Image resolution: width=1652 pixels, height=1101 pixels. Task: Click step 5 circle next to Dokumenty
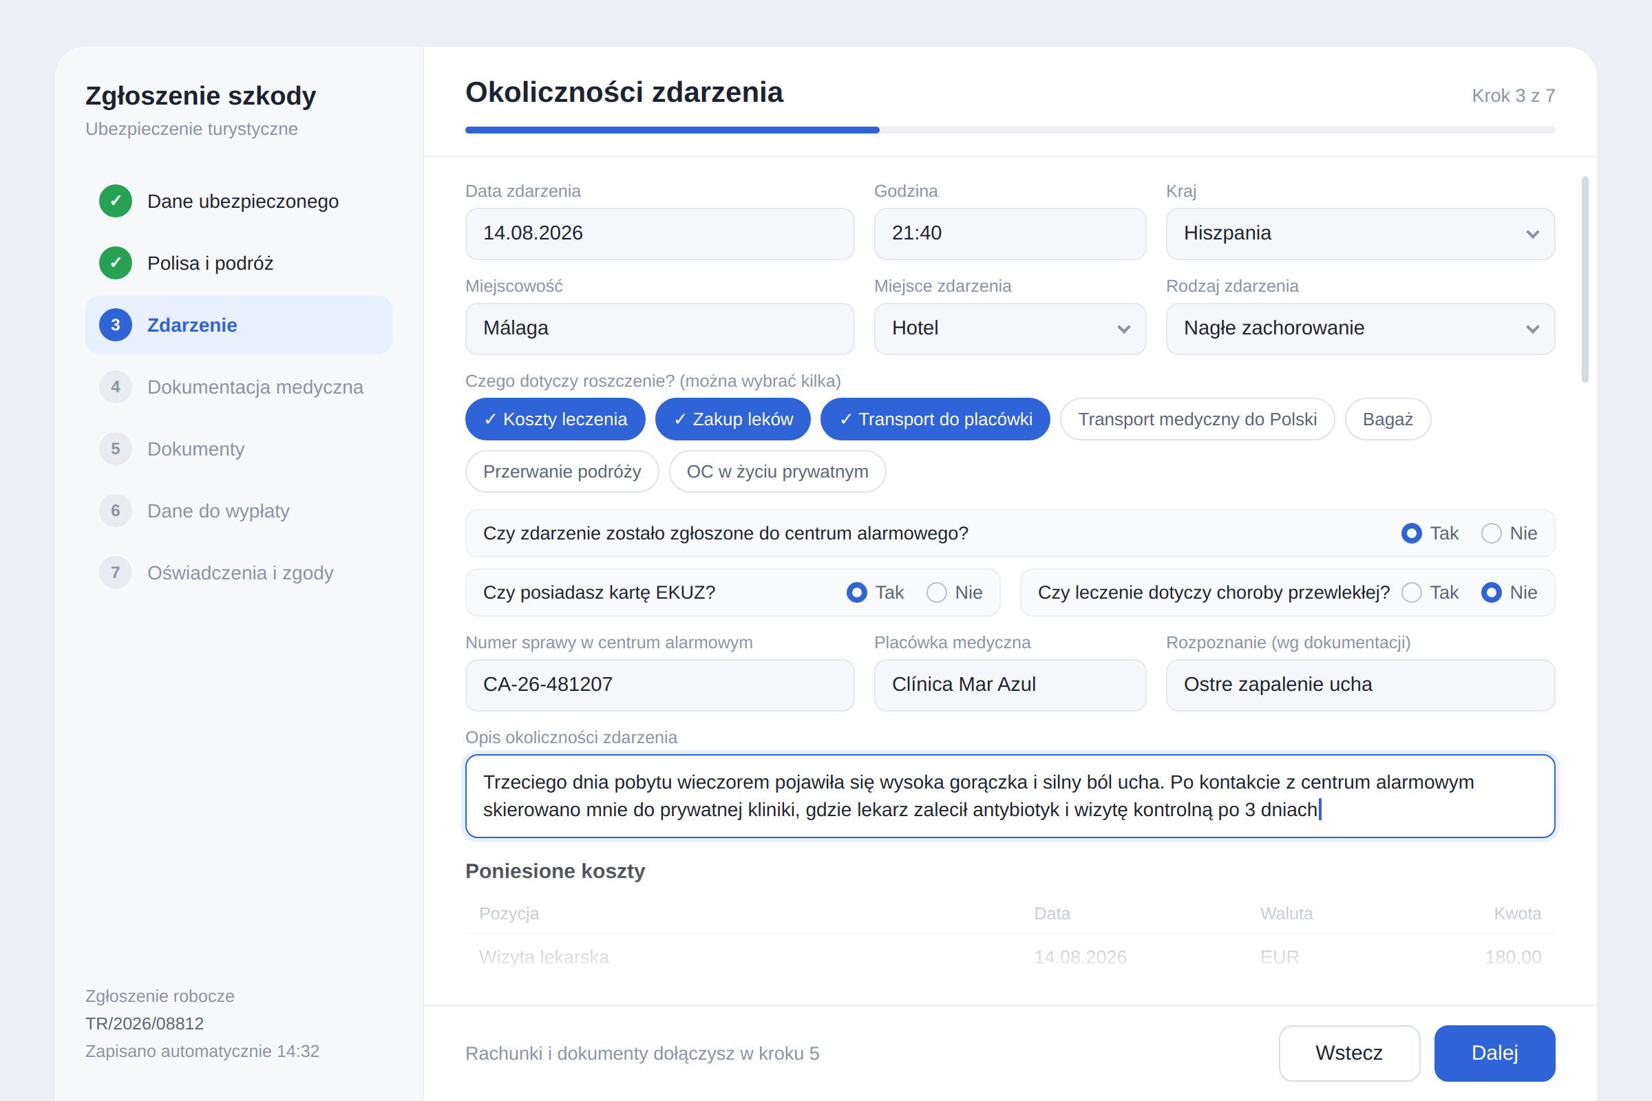pyautogui.click(x=116, y=449)
